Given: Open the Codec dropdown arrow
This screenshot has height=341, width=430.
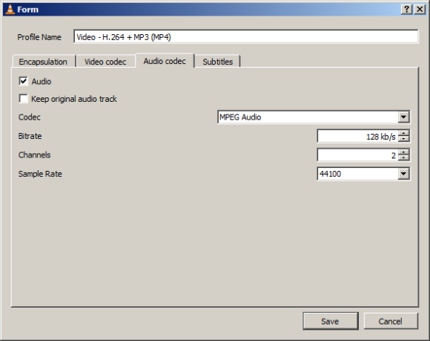Looking at the screenshot, I should (403, 117).
